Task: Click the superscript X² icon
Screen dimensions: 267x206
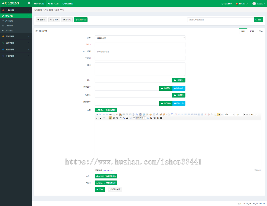Action: 120,118
